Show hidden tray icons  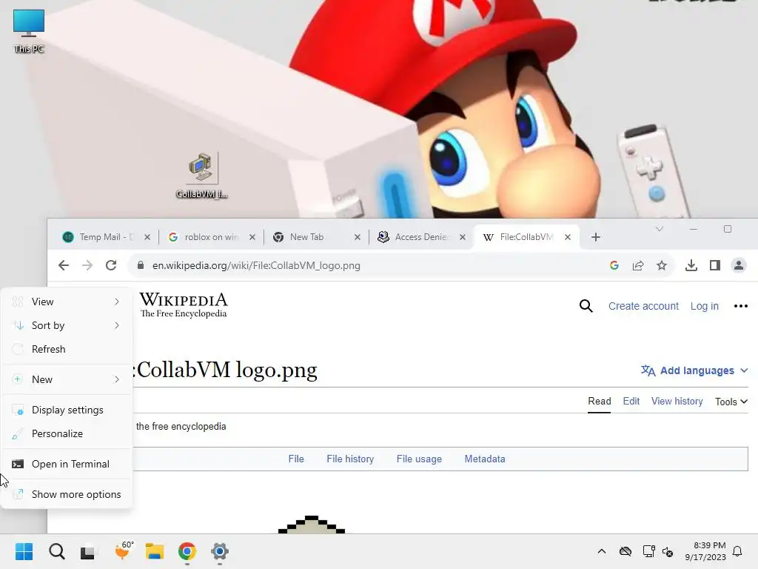[x=601, y=551]
